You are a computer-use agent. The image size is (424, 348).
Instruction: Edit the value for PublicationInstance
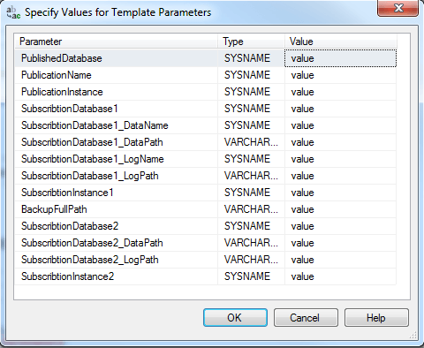pos(340,92)
